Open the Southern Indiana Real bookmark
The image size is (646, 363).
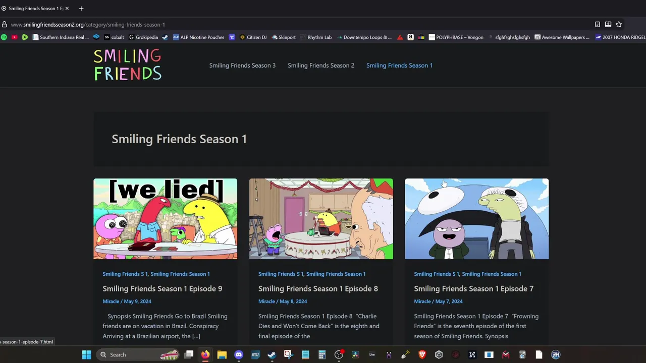click(x=61, y=37)
